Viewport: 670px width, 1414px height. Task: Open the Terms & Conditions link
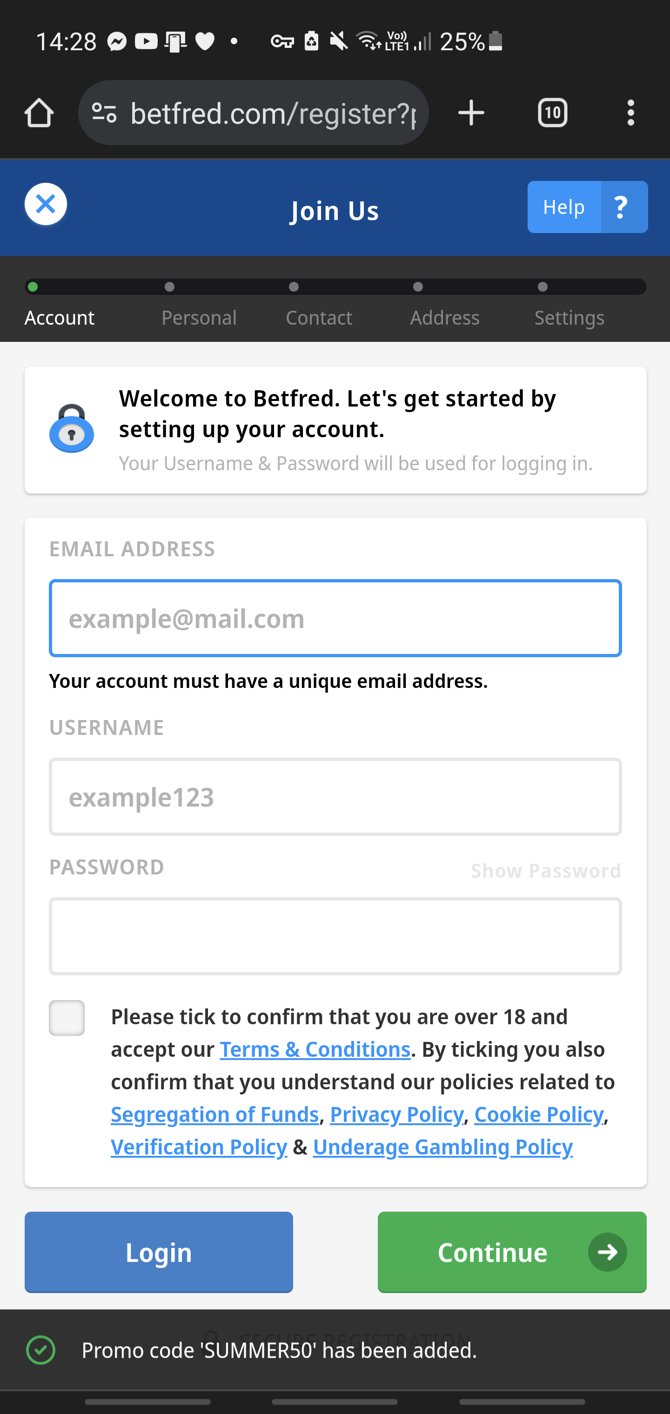(x=315, y=1049)
